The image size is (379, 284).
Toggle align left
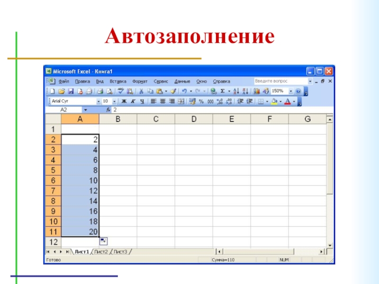point(153,101)
